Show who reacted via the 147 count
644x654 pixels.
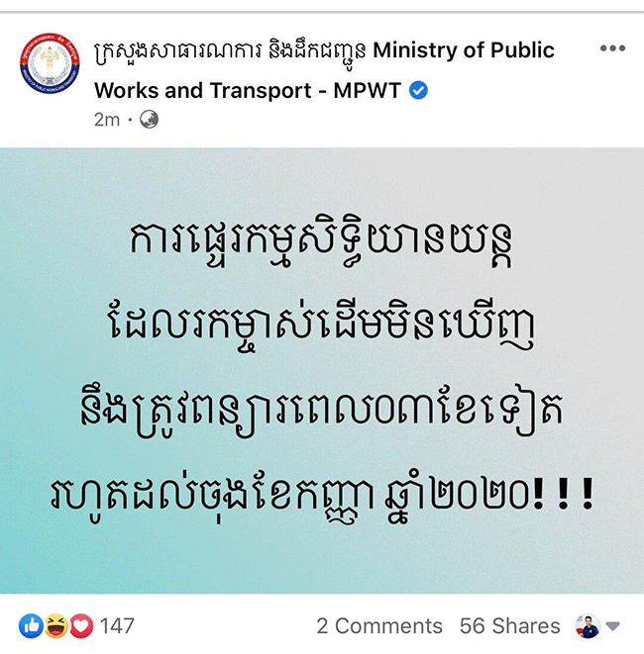117,626
